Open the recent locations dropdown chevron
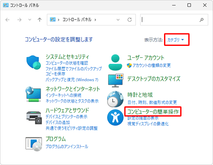Screen dimensions: 213x165 pyautogui.click(x=30, y=20)
